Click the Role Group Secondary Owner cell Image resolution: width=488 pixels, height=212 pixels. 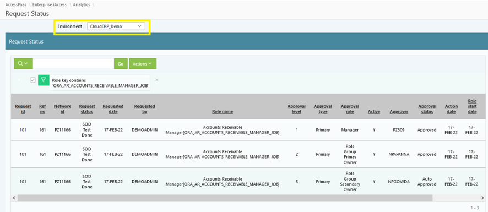pos(350,182)
